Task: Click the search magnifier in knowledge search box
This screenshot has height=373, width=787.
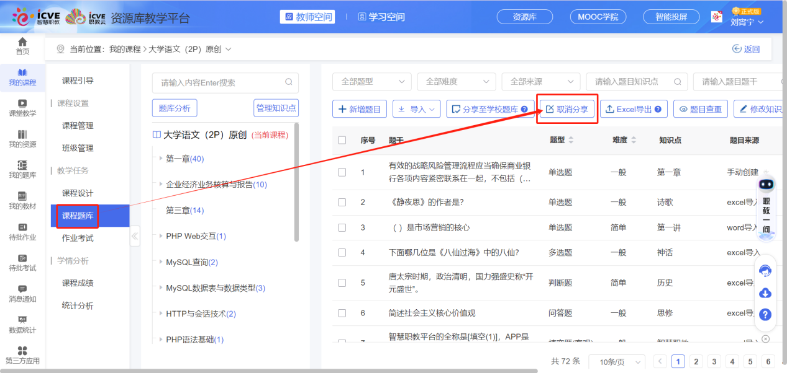Action: coord(289,82)
